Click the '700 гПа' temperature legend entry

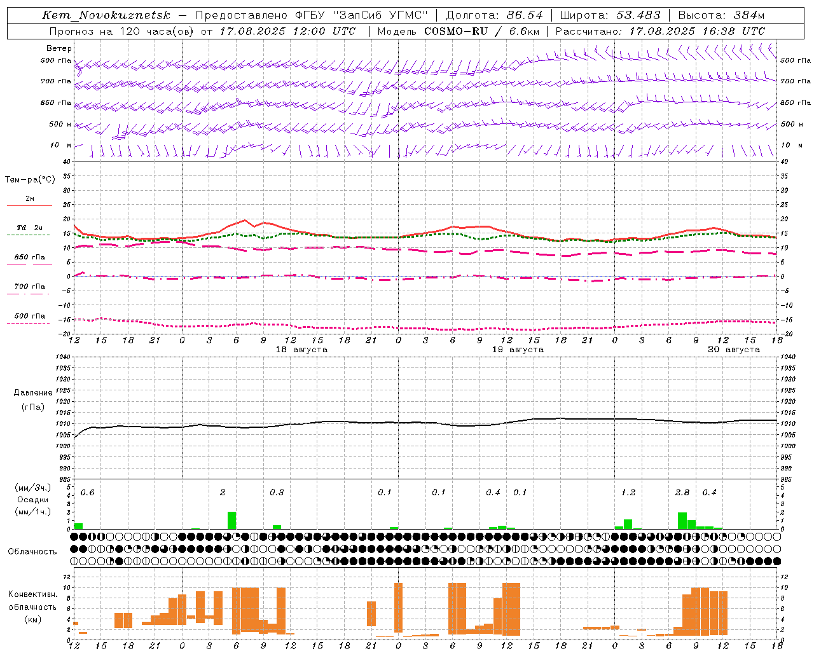coord(29,287)
